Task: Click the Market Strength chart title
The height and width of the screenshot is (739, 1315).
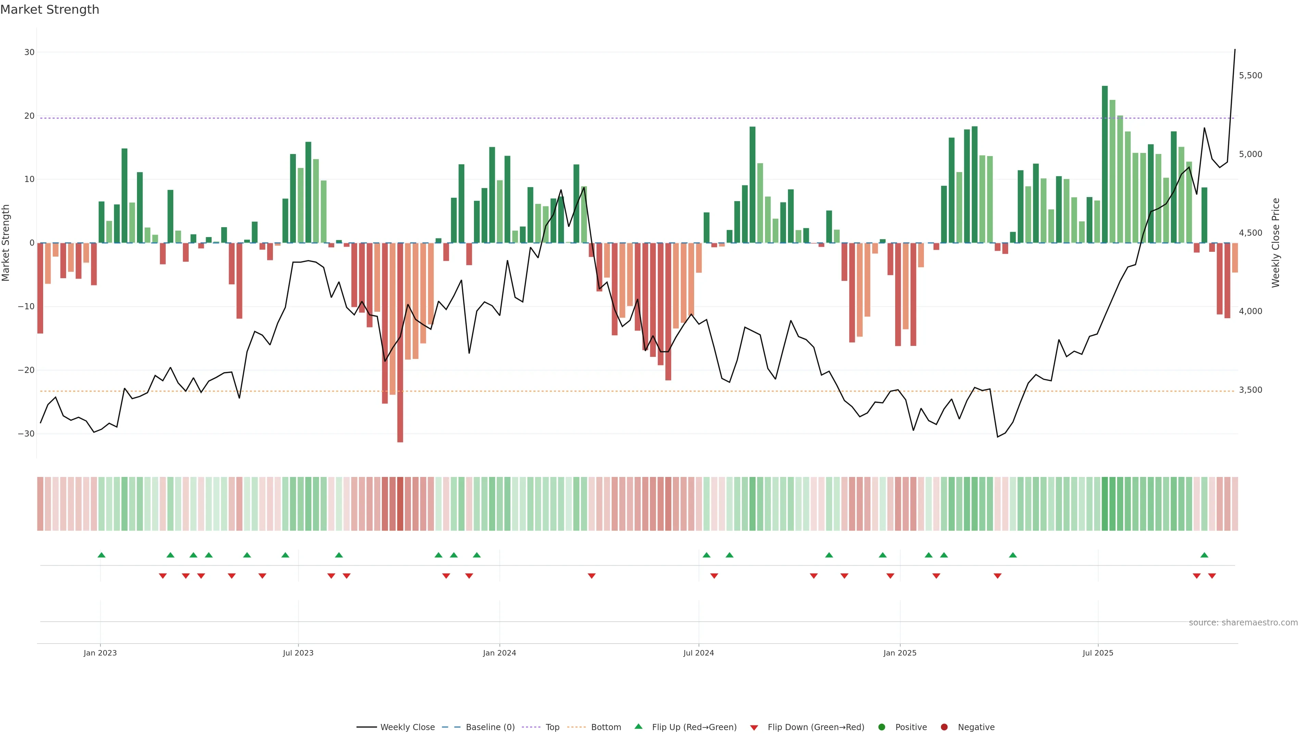Action: [x=50, y=10]
